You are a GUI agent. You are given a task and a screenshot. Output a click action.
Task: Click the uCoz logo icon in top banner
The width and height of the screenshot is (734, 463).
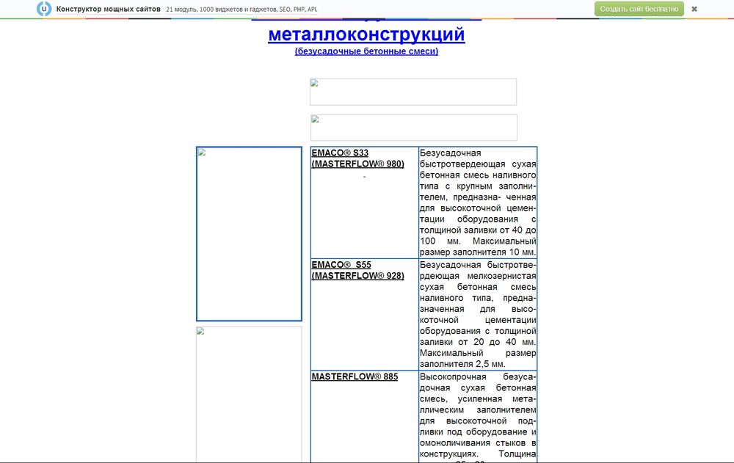[x=44, y=9]
